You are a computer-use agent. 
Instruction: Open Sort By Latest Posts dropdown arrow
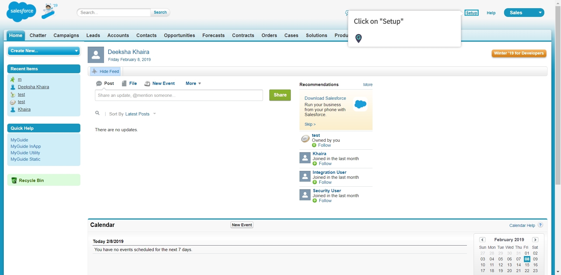pyautogui.click(x=155, y=114)
